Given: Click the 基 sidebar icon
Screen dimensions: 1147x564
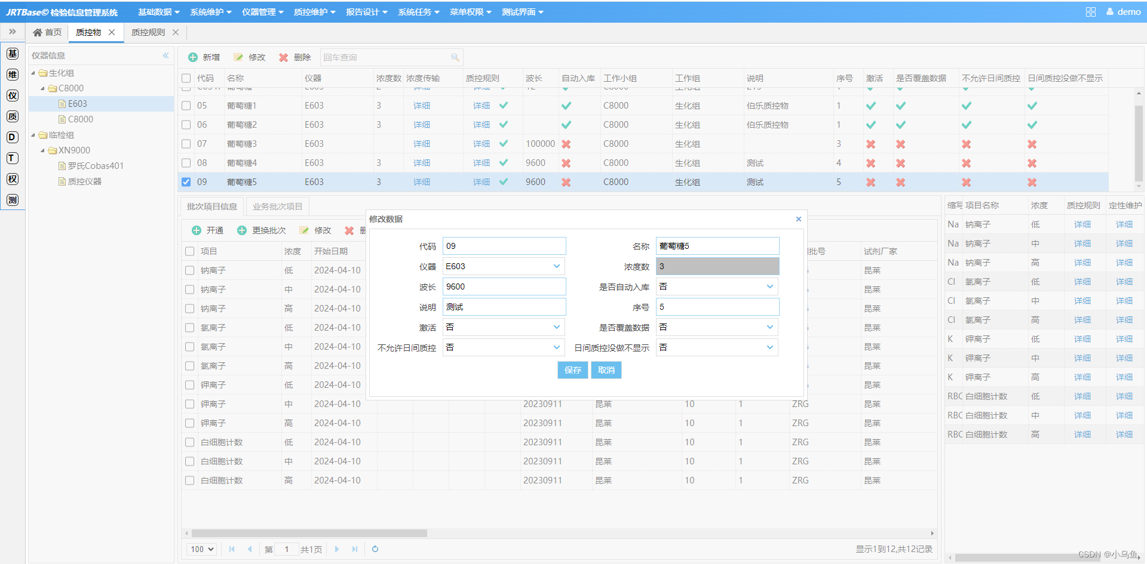Looking at the screenshot, I should pos(13,54).
